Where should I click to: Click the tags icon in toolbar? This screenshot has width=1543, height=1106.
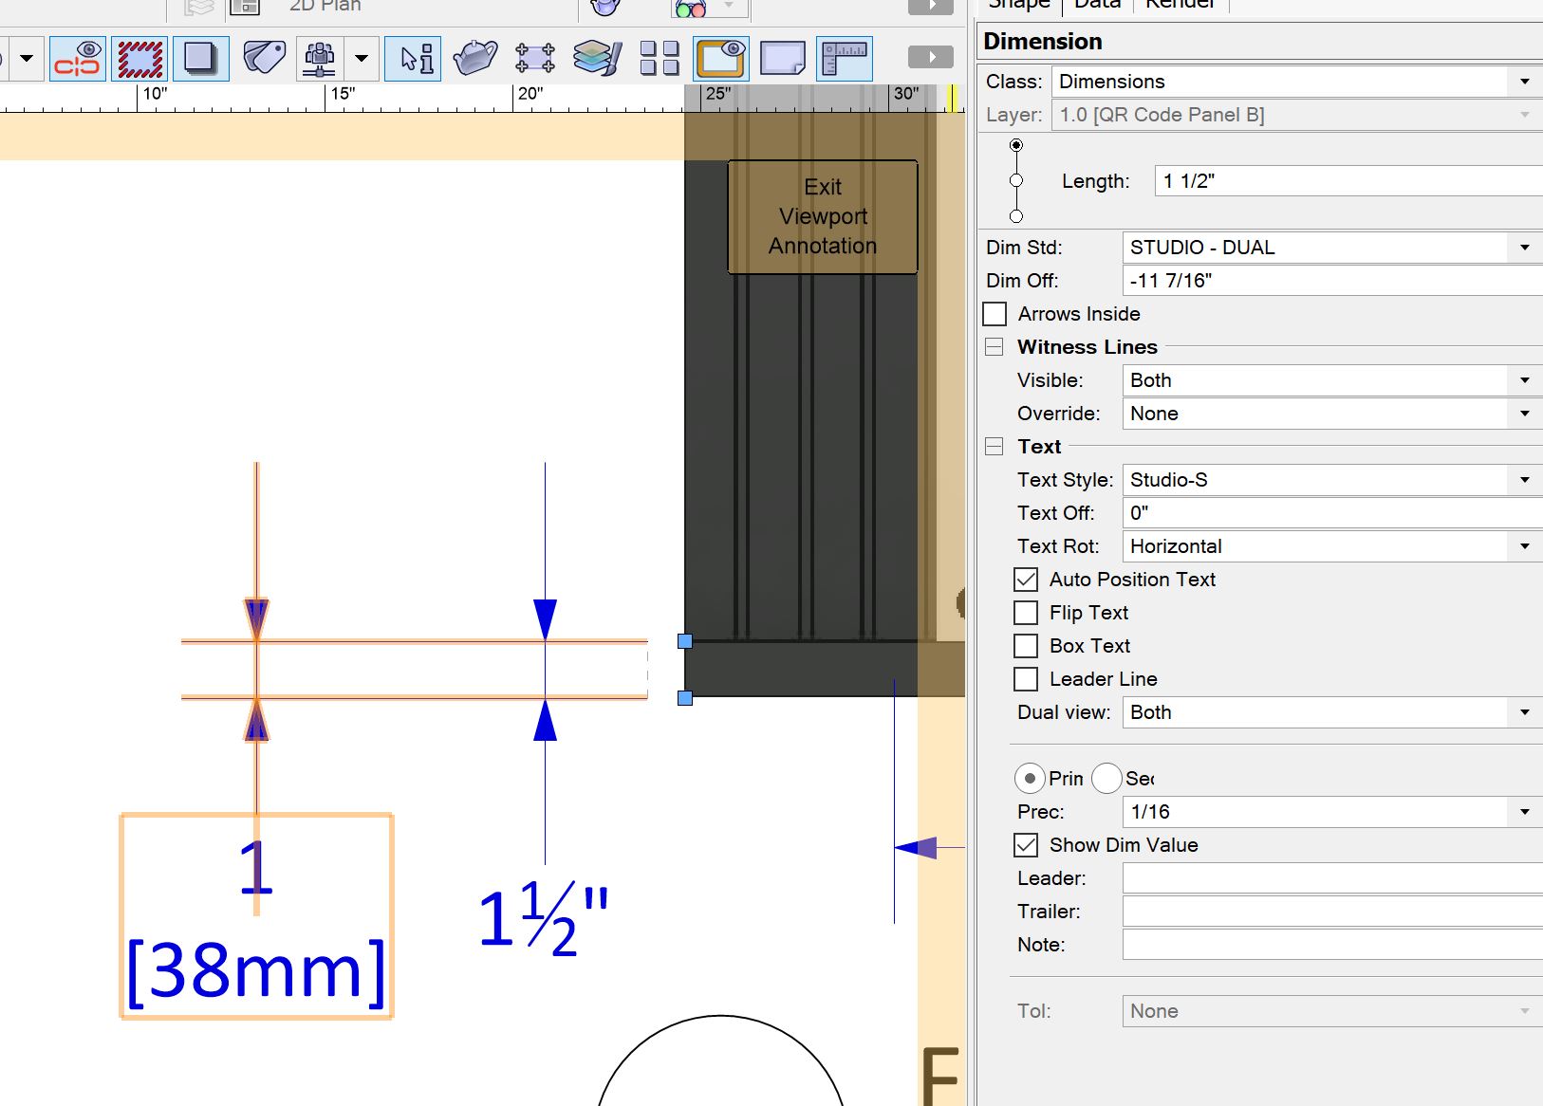[x=264, y=59]
